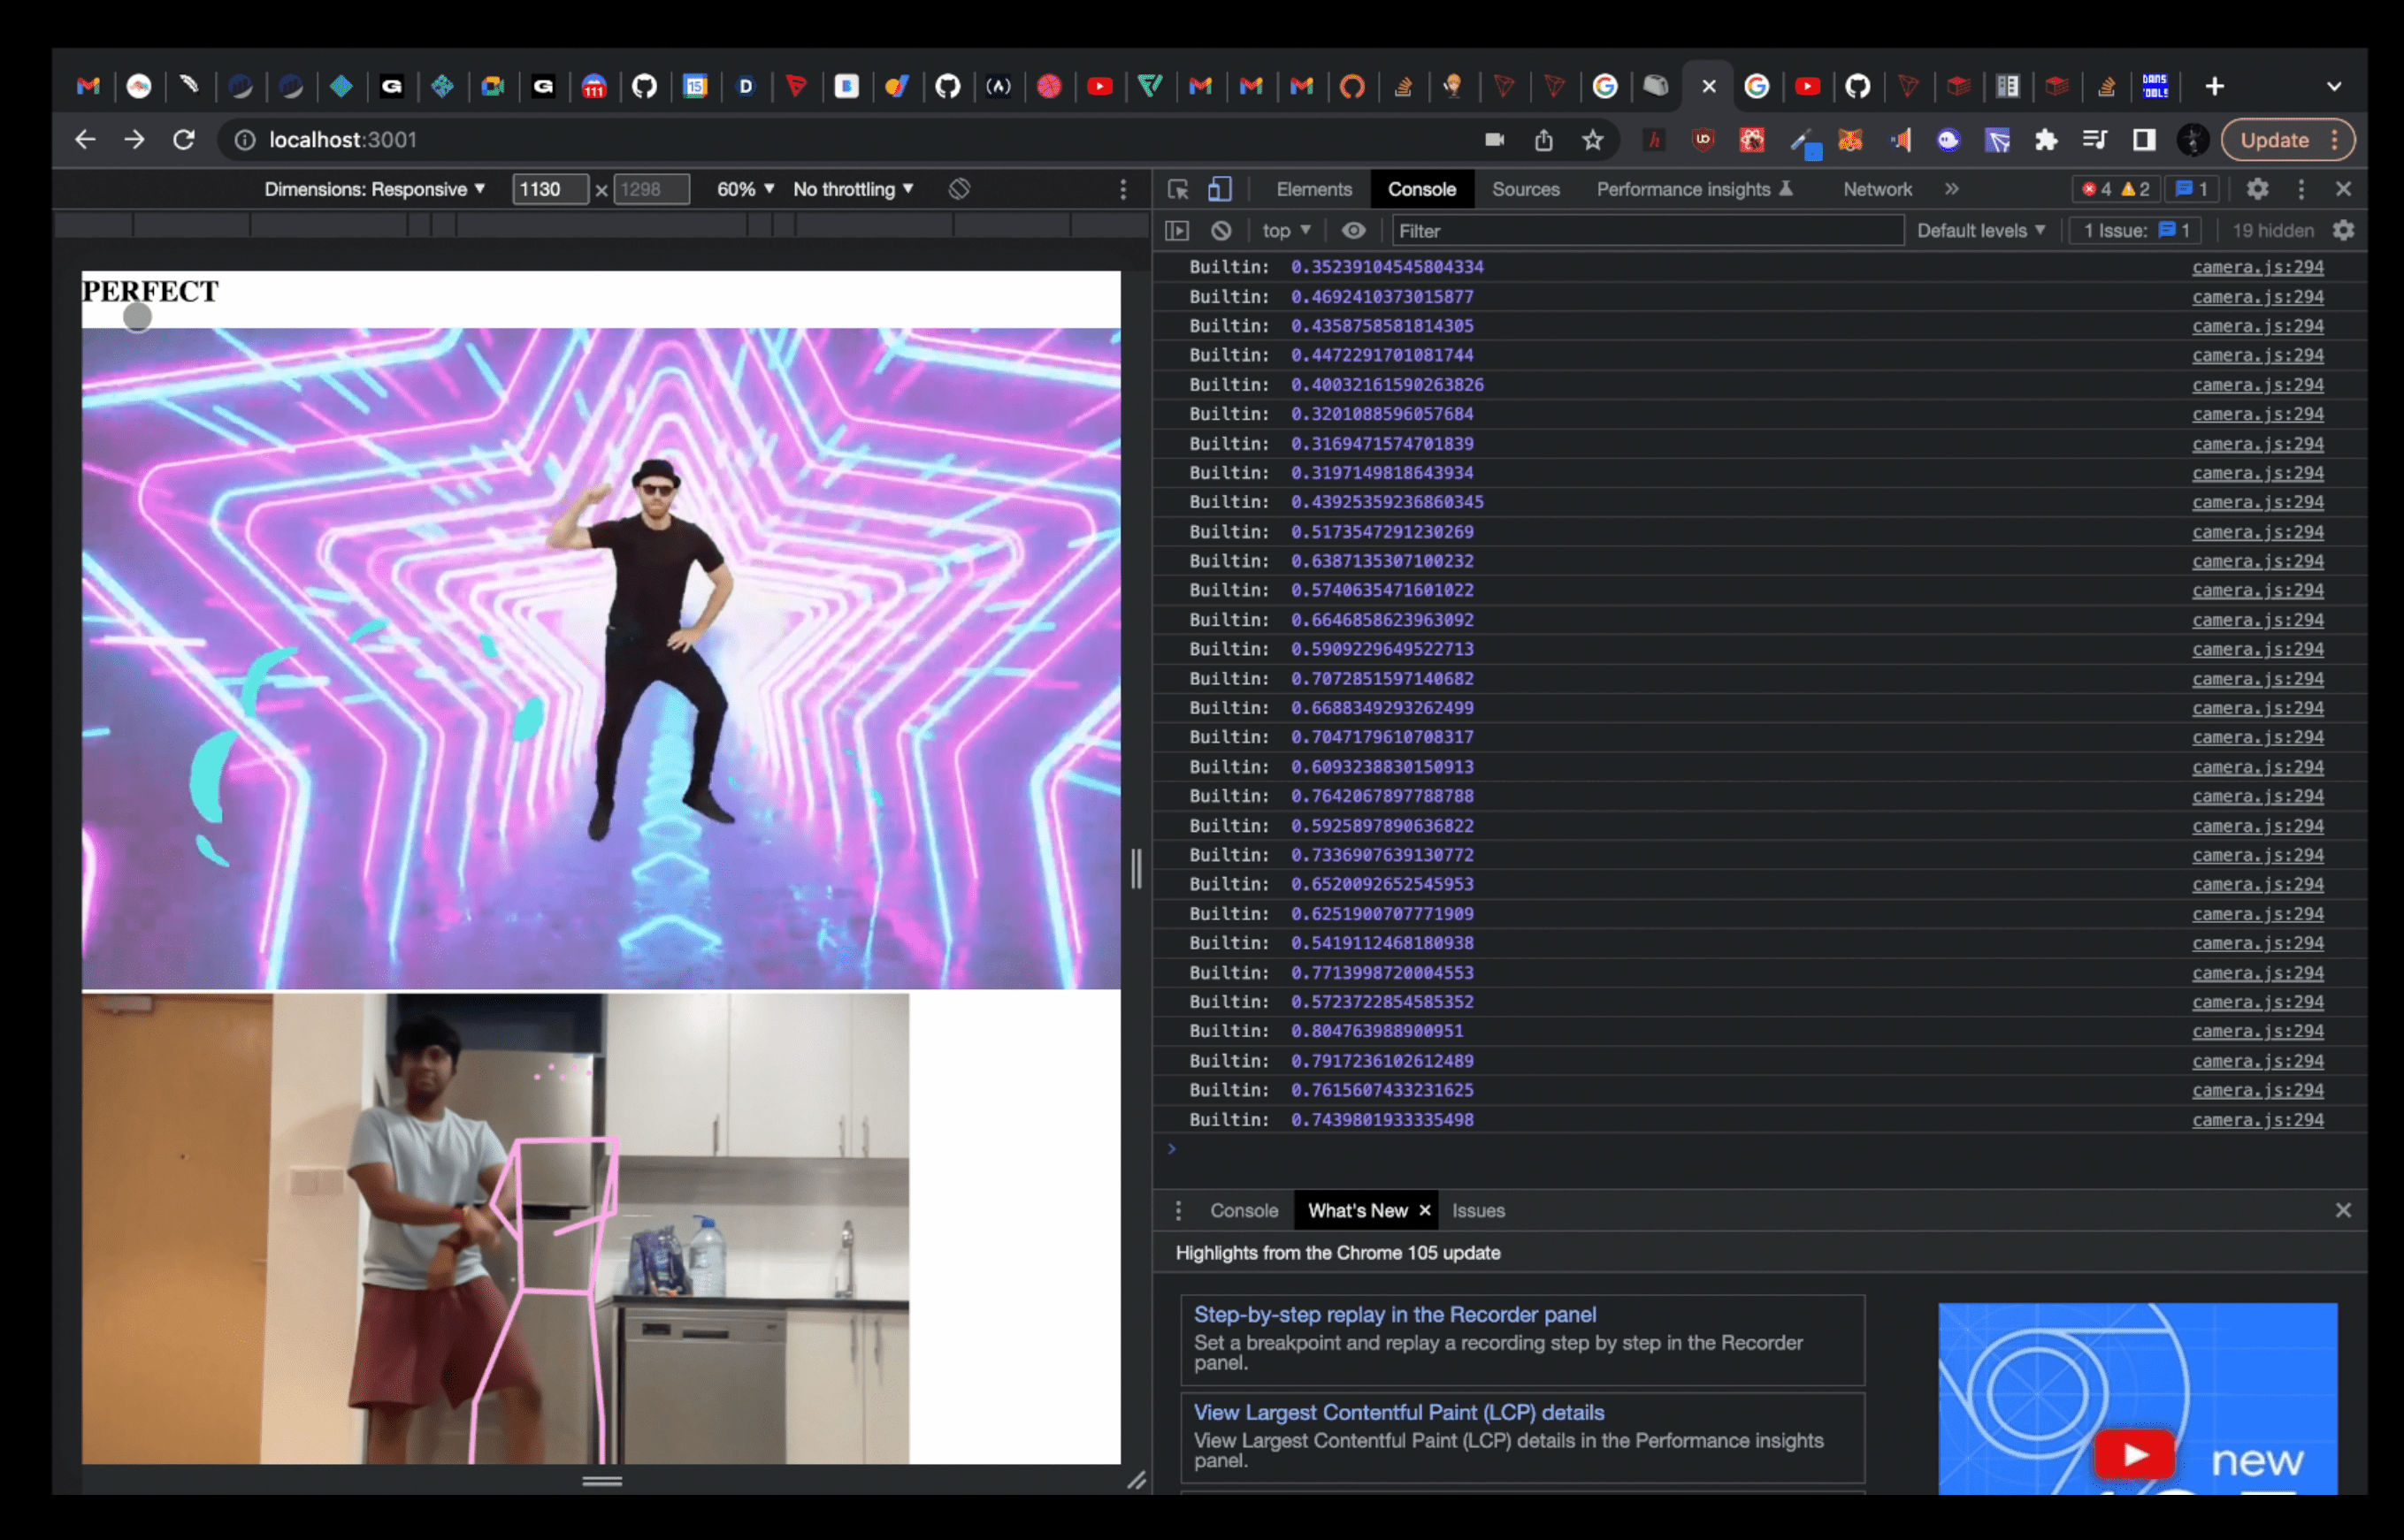This screenshot has width=2404, height=1540.
Task: Switch to the Network tab
Action: pyautogui.click(x=1876, y=189)
